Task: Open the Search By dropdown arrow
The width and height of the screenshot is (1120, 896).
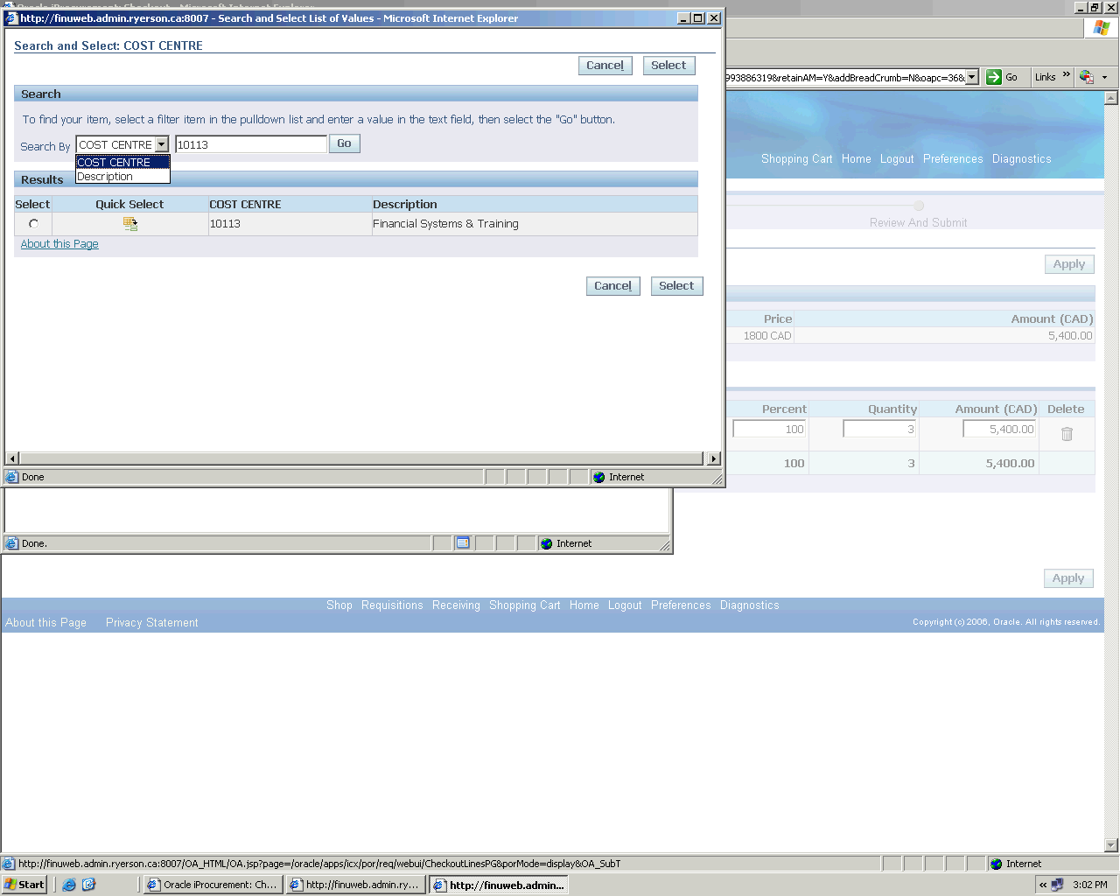Action: point(162,145)
